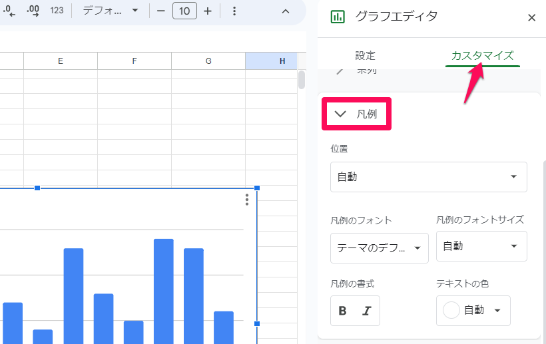This screenshot has width=546, height=344.
Task: Toggle italic for legend text
Action: (x=367, y=311)
